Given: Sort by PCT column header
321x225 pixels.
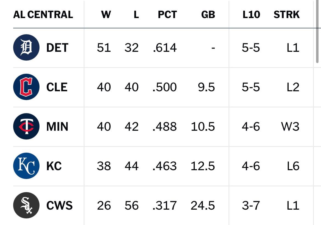Looking at the screenshot, I should [x=167, y=15].
